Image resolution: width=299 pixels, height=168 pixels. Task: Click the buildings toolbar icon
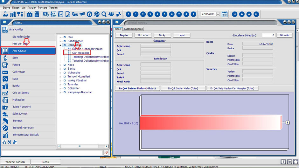click(x=13, y=14)
